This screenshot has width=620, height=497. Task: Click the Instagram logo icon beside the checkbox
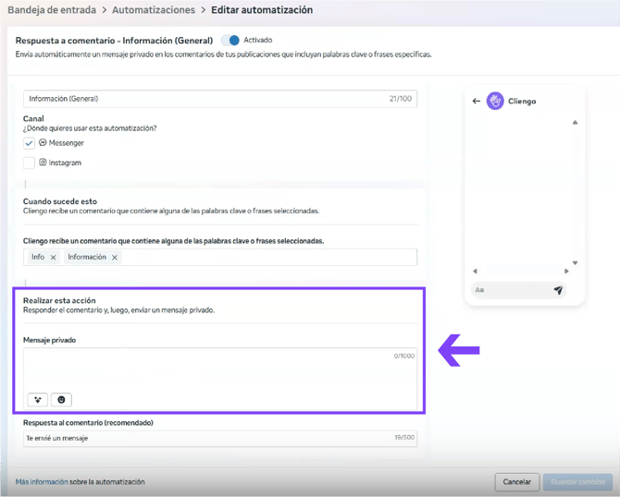tap(43, 163)
